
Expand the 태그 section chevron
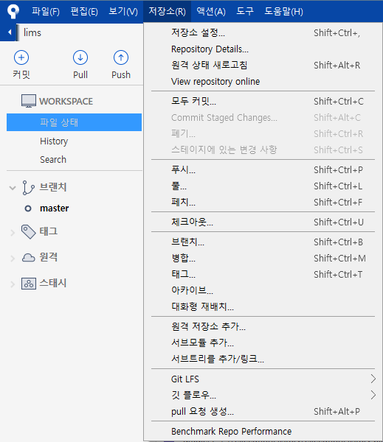(13, 233)
